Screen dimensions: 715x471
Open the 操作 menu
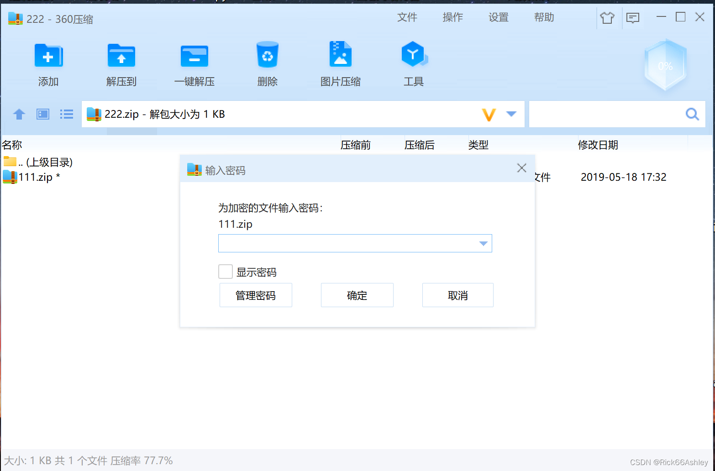click(x=453, y=17)
